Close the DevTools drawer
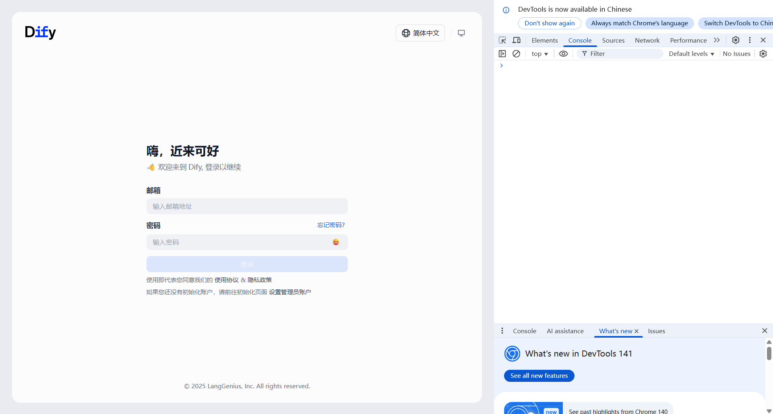 [x=765, y=330]
